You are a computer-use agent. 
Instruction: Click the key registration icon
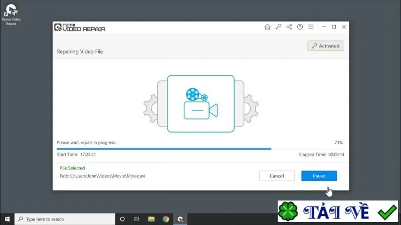(x=278, y=27)
